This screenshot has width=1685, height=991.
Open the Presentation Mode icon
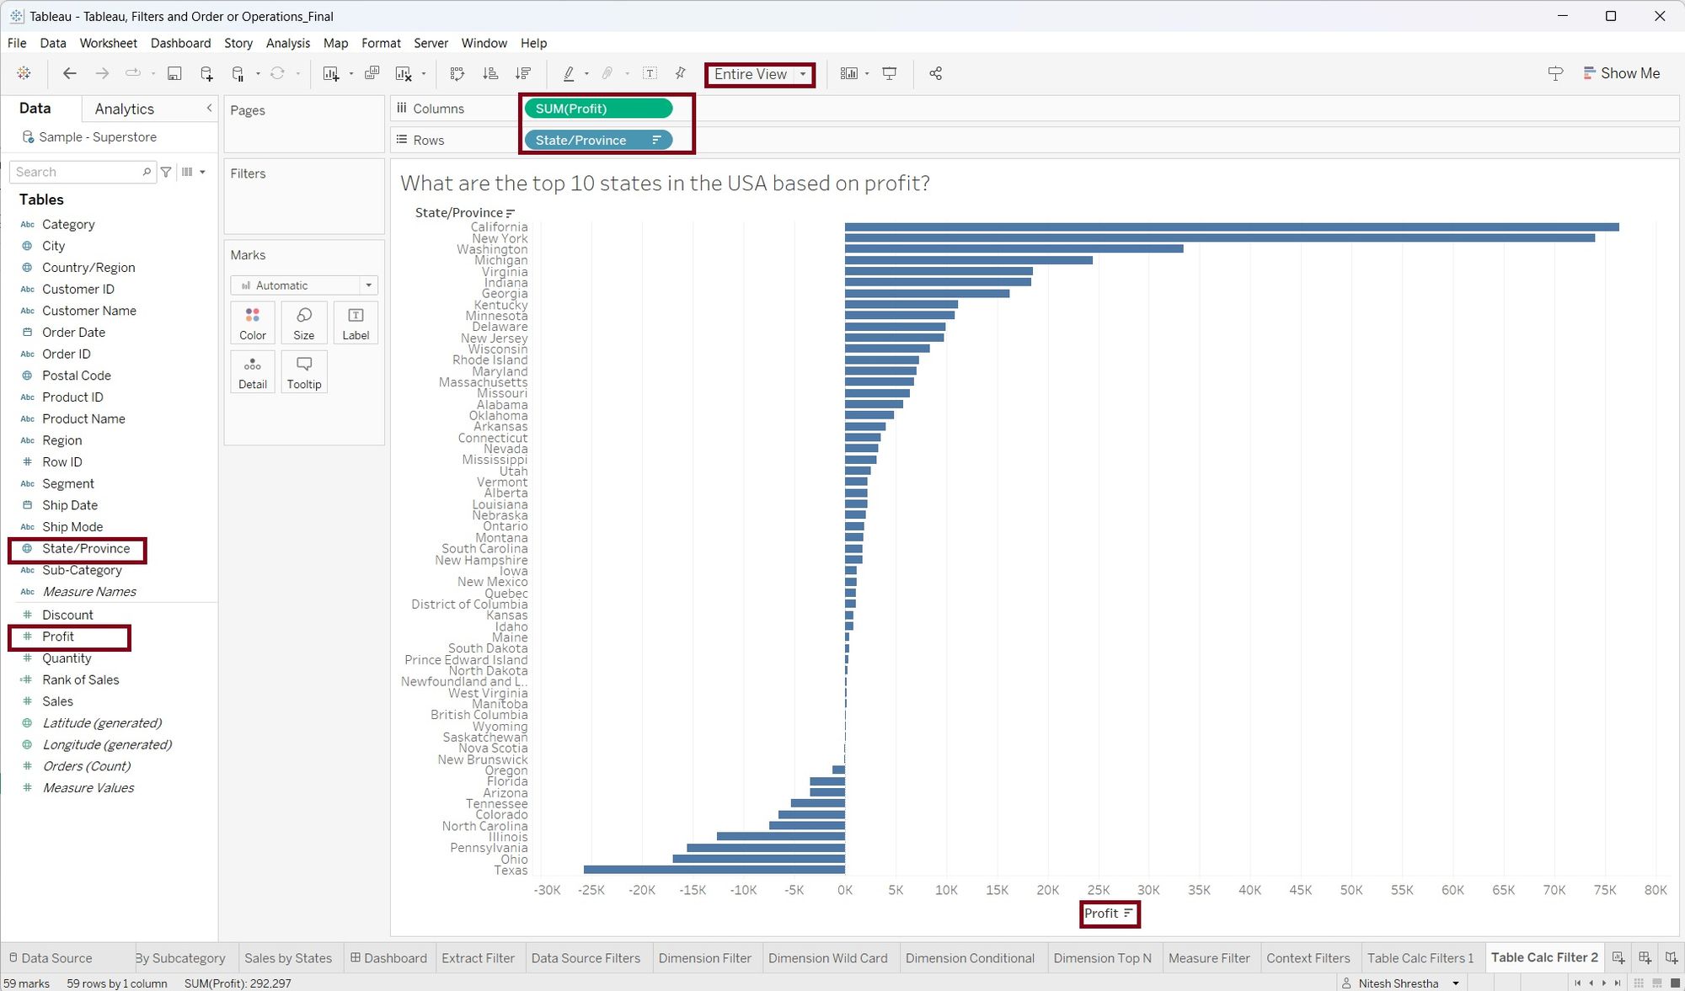pos(889,74)
